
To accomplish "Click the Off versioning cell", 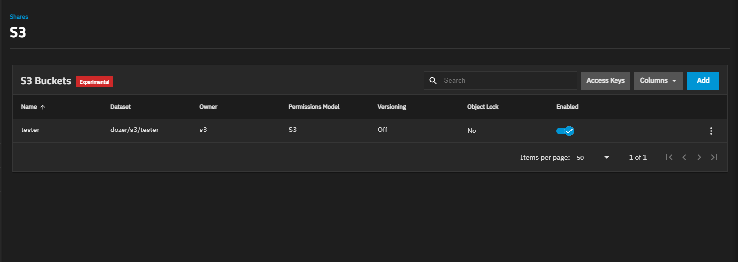I will 382,130.
